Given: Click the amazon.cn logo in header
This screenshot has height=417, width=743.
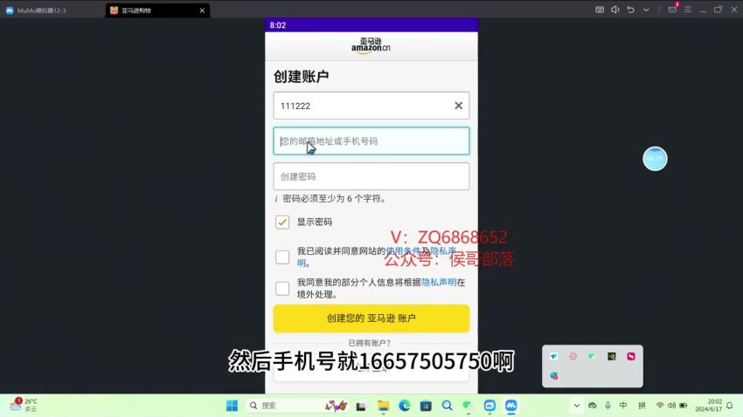Looking at the screenshot, I should (x=371, y=46).
